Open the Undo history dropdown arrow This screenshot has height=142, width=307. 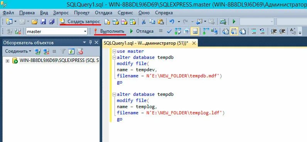coord(179,22)
